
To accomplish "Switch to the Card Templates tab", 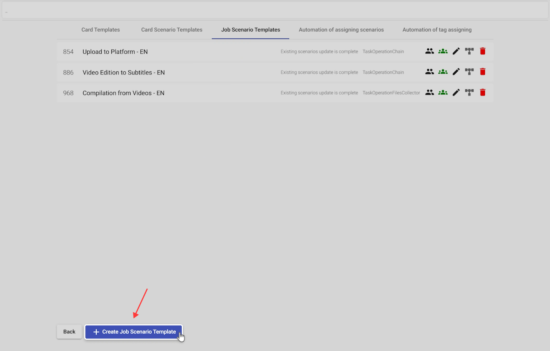I will click(x=100, y=30).
